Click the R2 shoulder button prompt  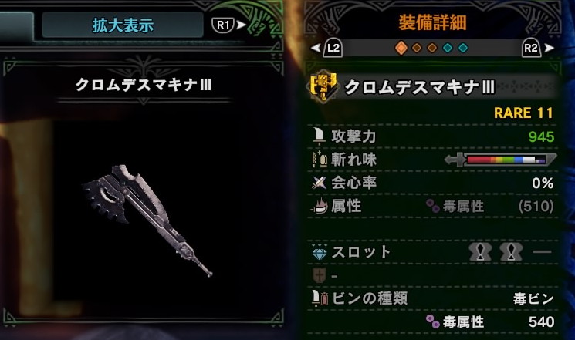click(531, 48)
